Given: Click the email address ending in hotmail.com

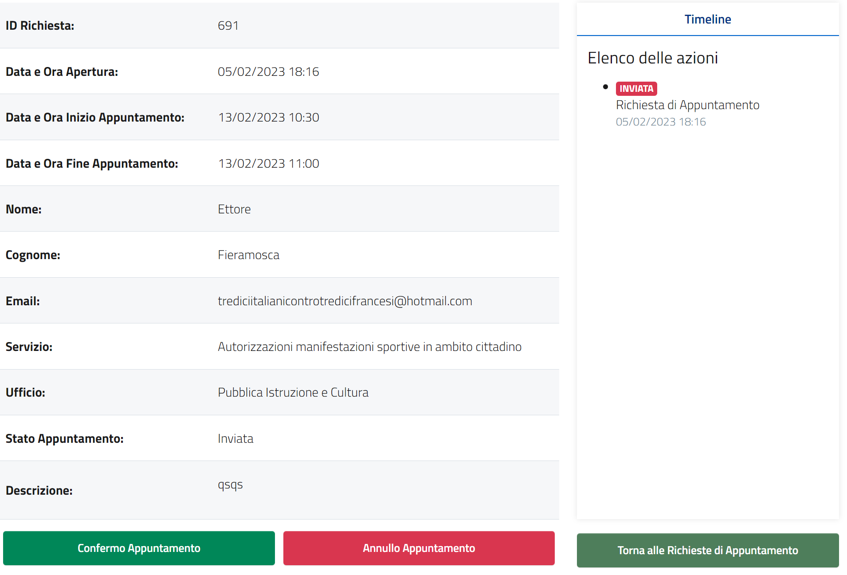Looking at the screenshot, I should point(345,301).
